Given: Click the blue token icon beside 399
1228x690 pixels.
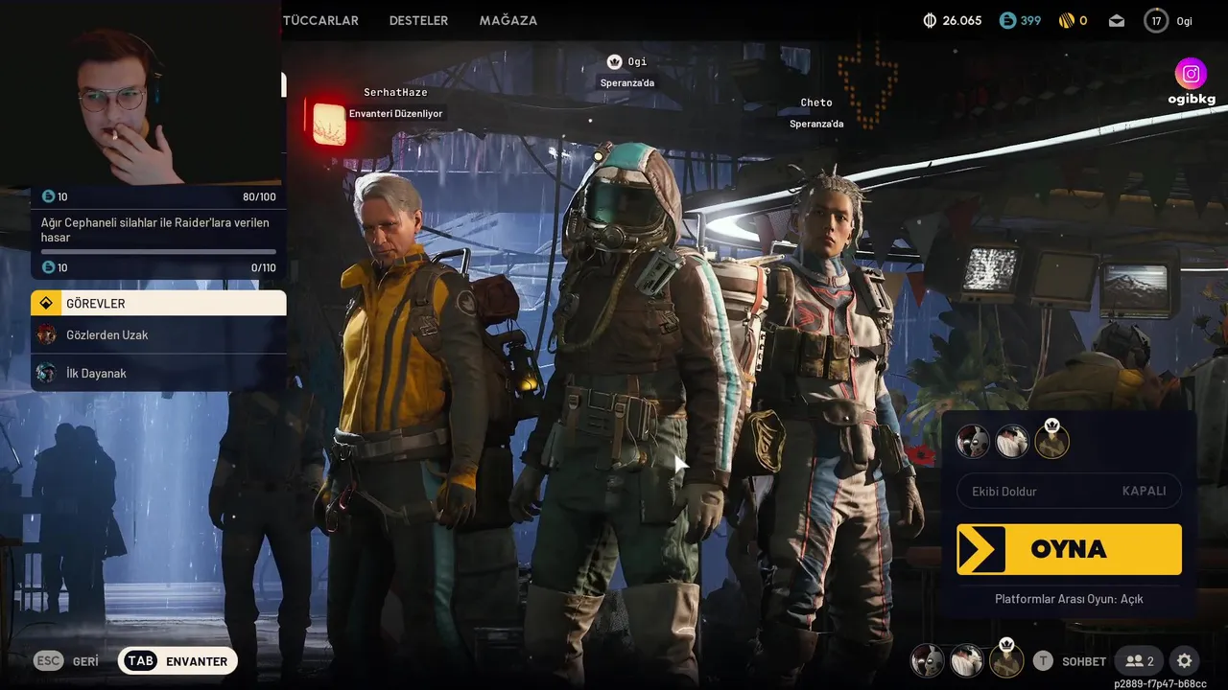Looking at the screenshot, I should (x=1007, y=20).
